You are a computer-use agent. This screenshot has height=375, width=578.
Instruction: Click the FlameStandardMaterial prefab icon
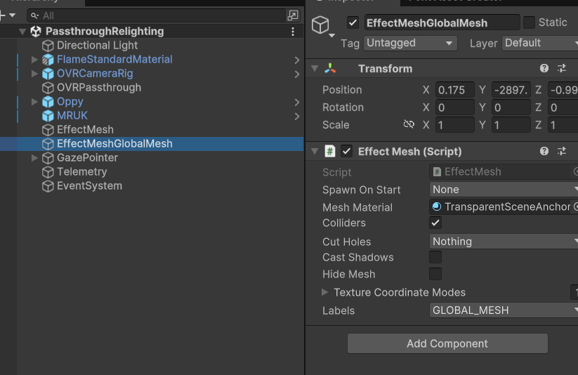point(48,60)
